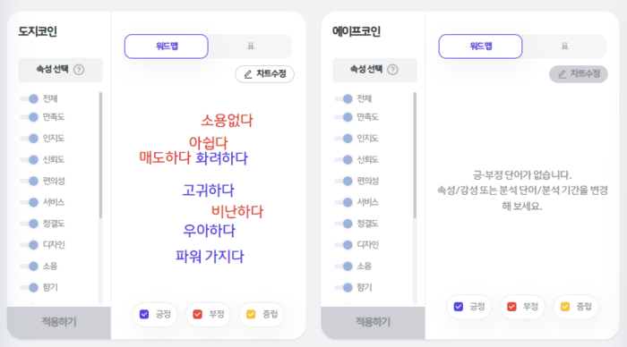Image resolution: width=627 pixels, height=347 pixels.
Task: Toggle 전체 attribute switch in 도지코인 panel
Action: (30, 98)
